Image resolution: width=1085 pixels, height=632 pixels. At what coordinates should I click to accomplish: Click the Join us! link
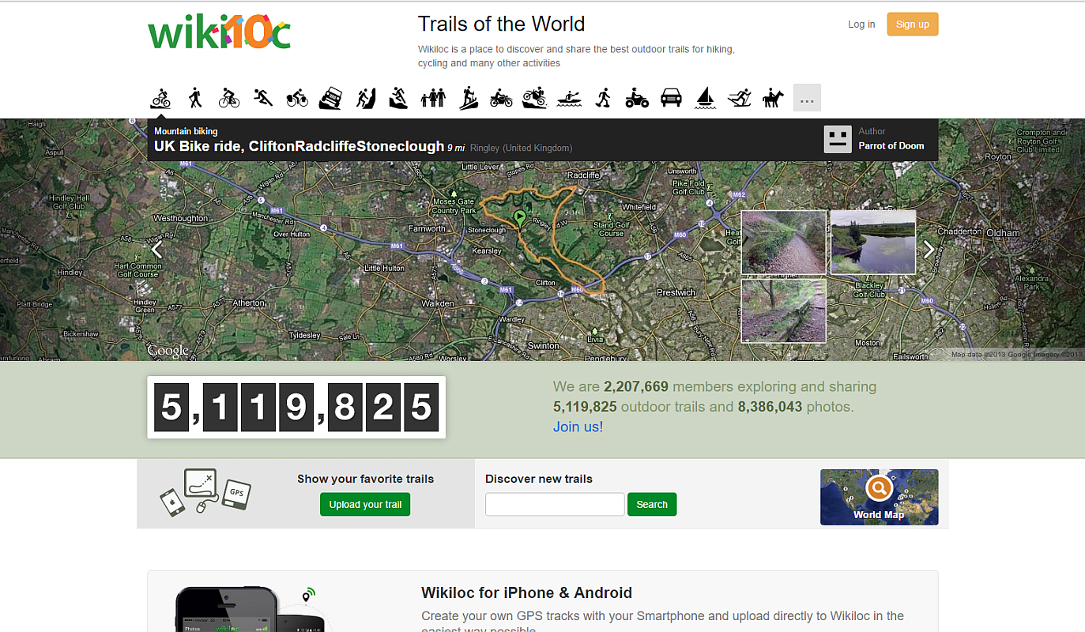(x=578, y=427)
